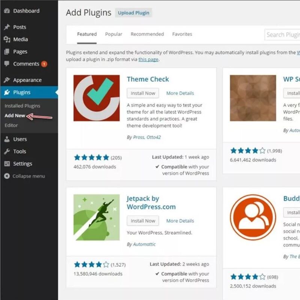300x300 pixels.
Task: Select the Appearance brush icon
Action: point(7,80)
